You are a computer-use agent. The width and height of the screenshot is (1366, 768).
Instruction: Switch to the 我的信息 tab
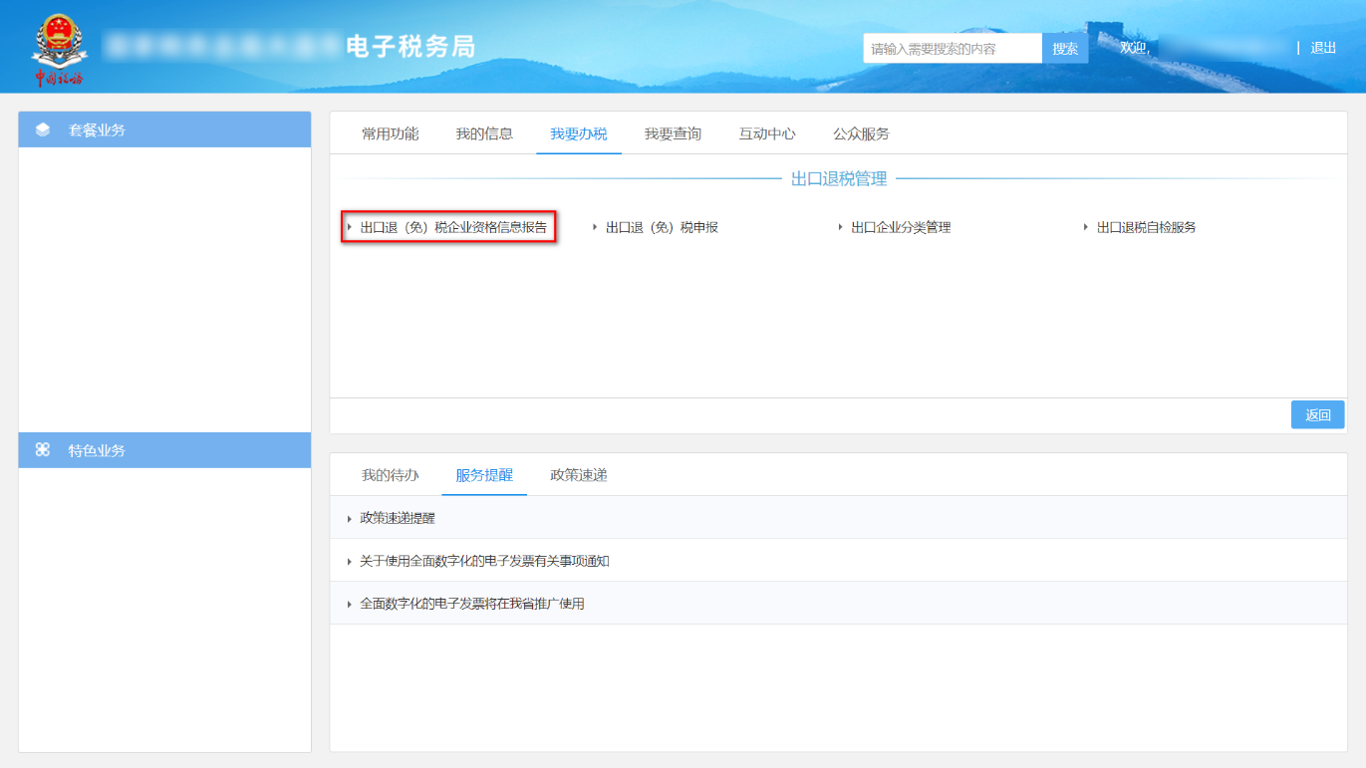pos(485,131)
